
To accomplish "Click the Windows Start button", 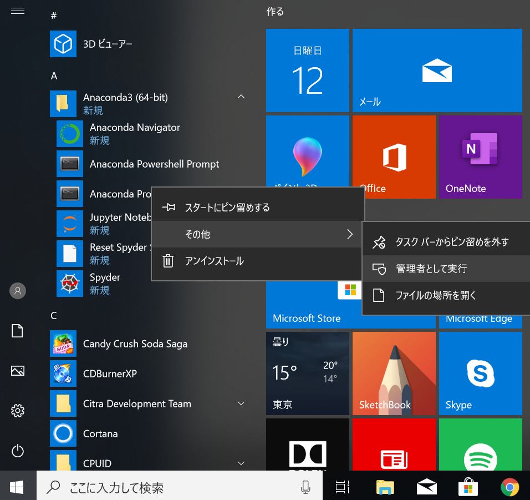I will click(17, 487).
